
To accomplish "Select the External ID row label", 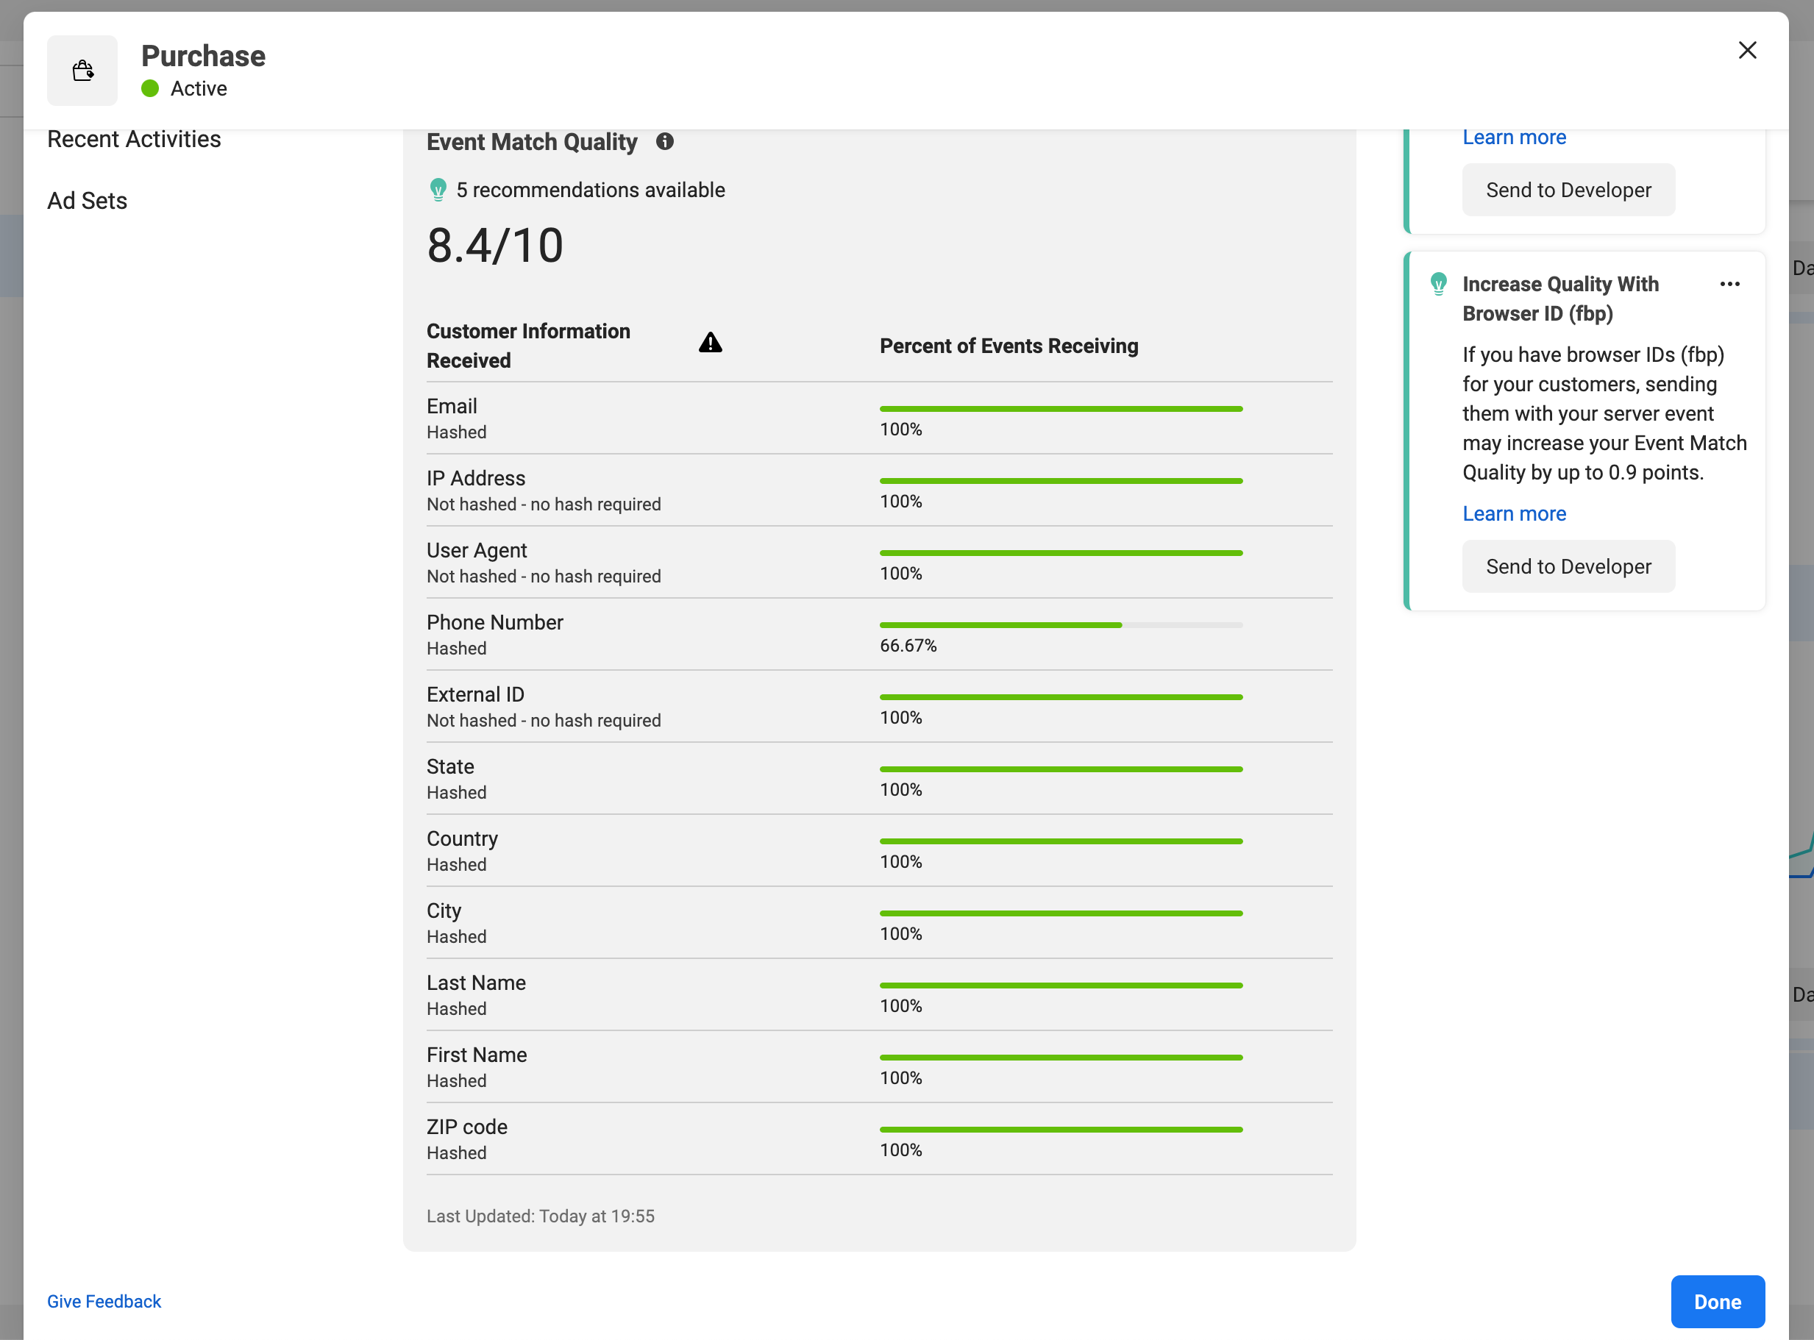I will [544, 707].
